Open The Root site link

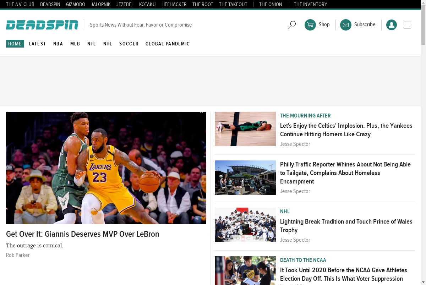[203, 5]
